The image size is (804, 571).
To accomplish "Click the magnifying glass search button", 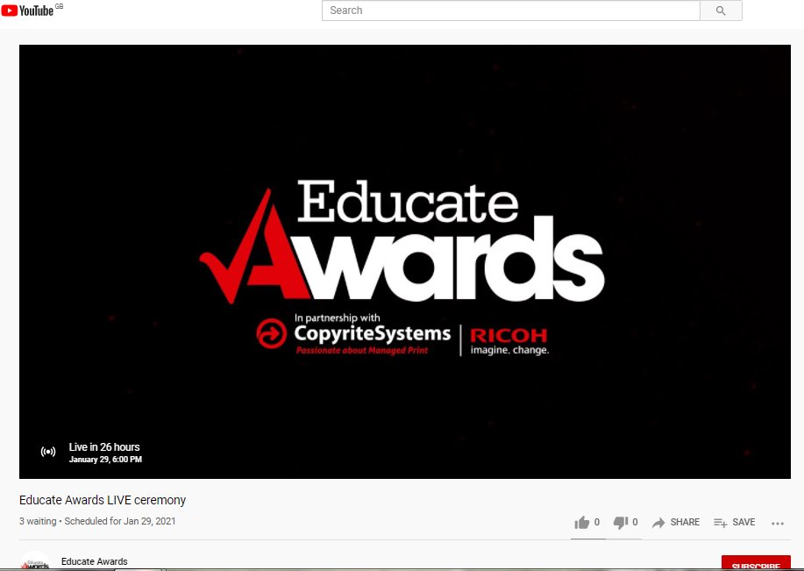I will pyautogui.click(x=721, y=11).
